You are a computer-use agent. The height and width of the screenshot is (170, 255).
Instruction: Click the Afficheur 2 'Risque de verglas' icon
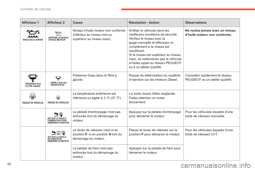pyautogui.click(x=58, y=99)
